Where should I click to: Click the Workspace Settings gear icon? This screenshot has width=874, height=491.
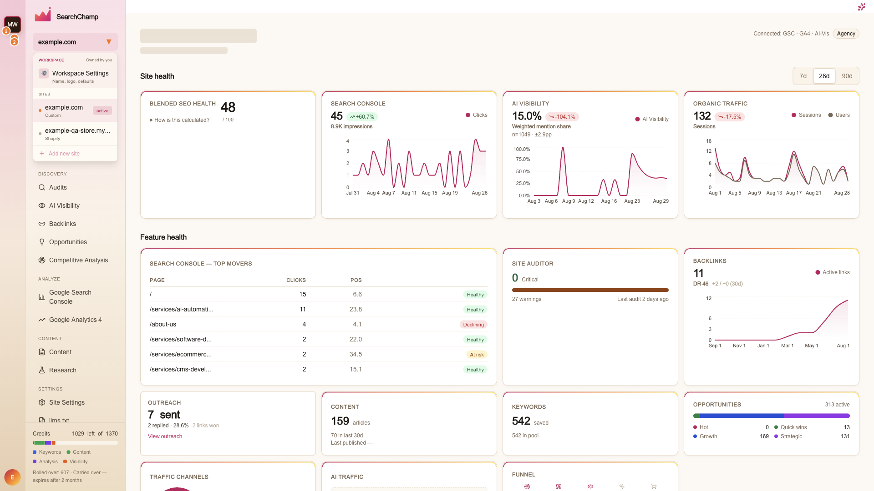pyautogui.click(x=44, y=73)
